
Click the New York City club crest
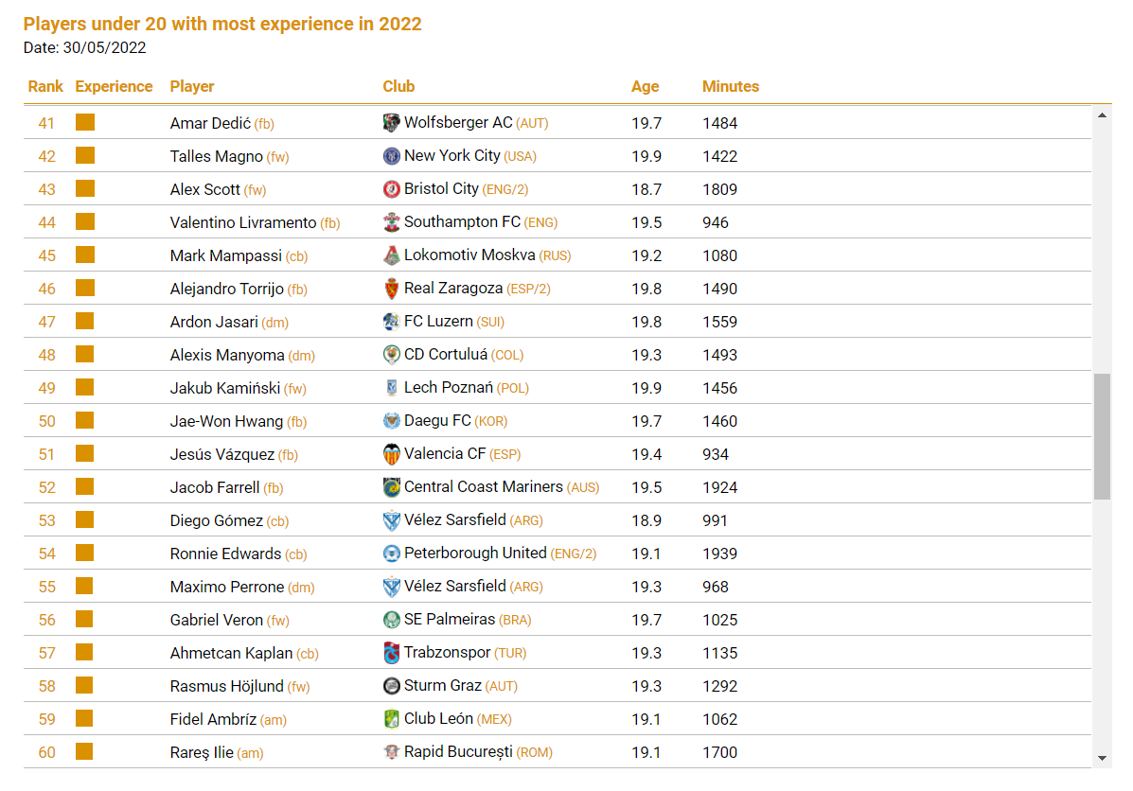coord(391,156)
